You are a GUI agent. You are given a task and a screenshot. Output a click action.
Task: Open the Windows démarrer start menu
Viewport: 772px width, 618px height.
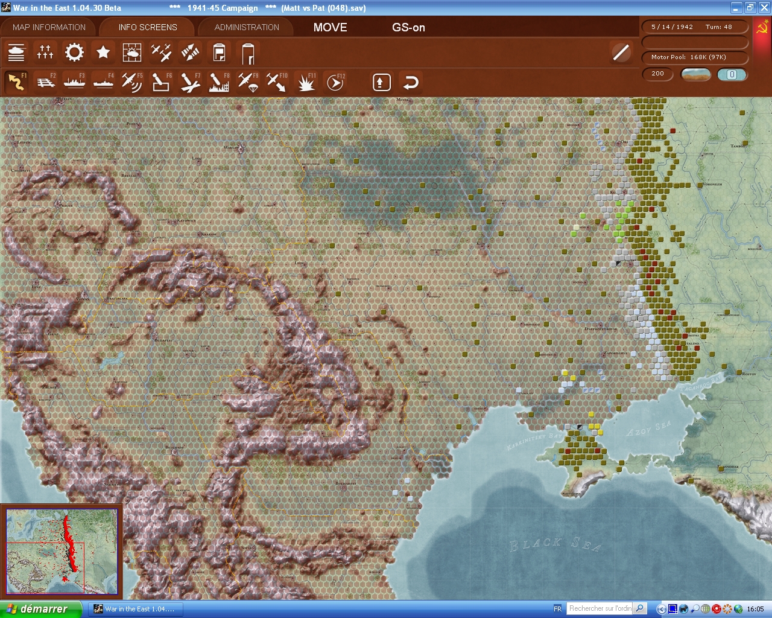point(41,609)
